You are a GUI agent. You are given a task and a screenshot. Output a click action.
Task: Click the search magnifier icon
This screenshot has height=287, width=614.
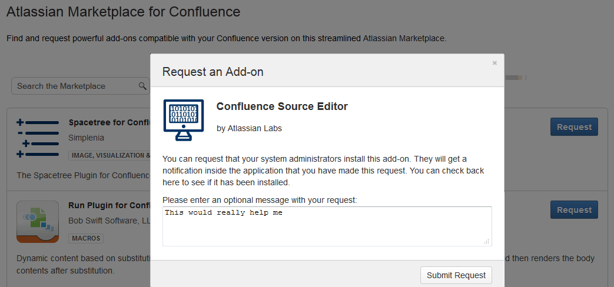(142, 86)
